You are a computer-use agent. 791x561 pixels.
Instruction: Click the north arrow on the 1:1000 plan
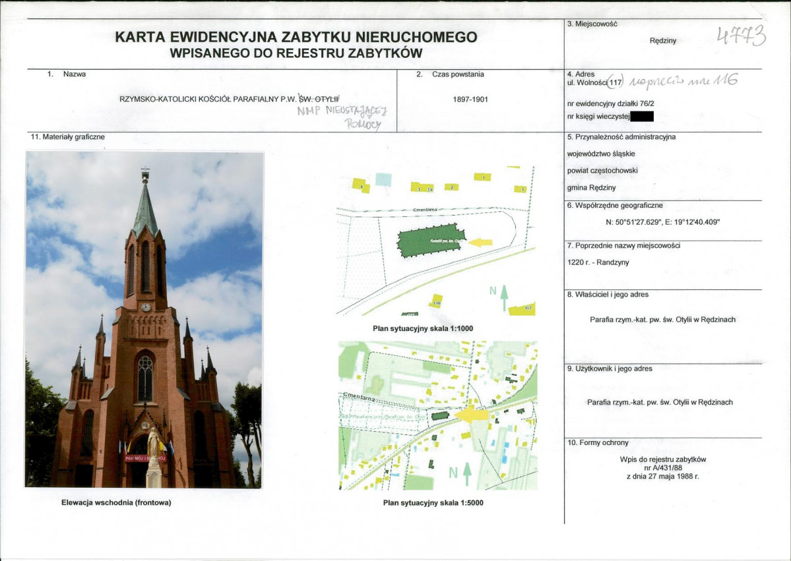pos(504,297)
